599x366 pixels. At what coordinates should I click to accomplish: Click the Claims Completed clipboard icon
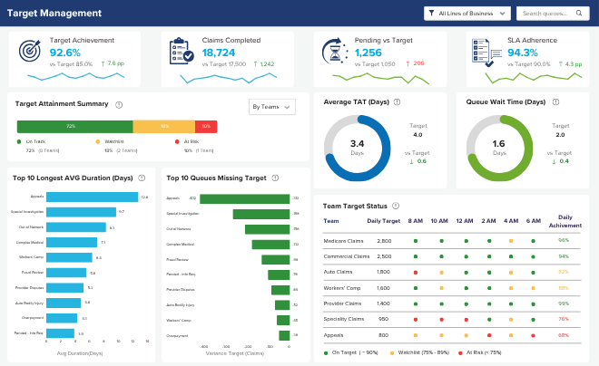182,51
